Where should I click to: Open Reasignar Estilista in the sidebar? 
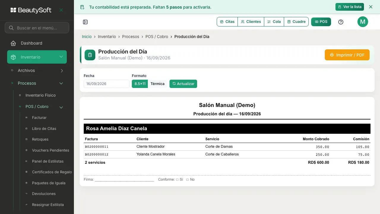[x=48, y=205]
